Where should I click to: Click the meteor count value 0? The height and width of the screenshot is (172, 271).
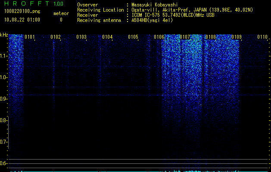click(x=61, y=20)
